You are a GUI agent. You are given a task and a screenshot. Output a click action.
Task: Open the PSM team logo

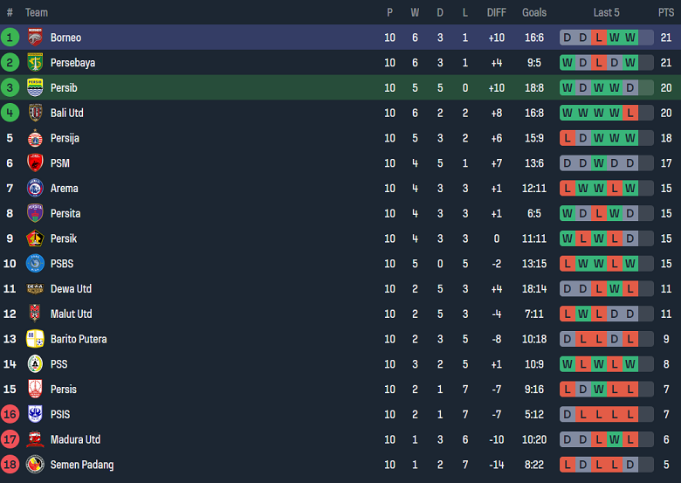[x=35, y=163]
